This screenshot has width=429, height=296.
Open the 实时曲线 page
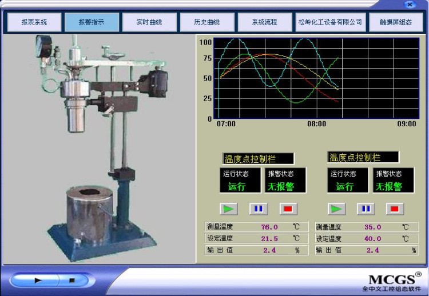pyautogui.click(x=149, y=22)
